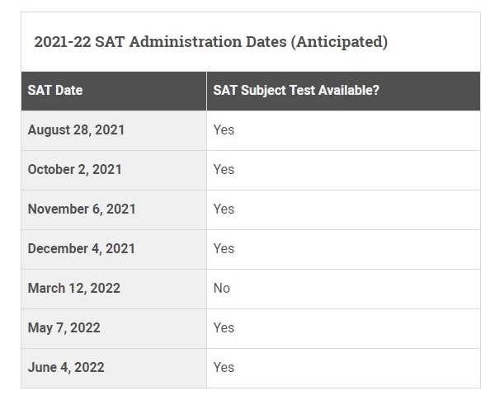Select the 'SAT Subject Test Available?' header
490x400 pixels.
pyautogui.click(x=343, y=91)
